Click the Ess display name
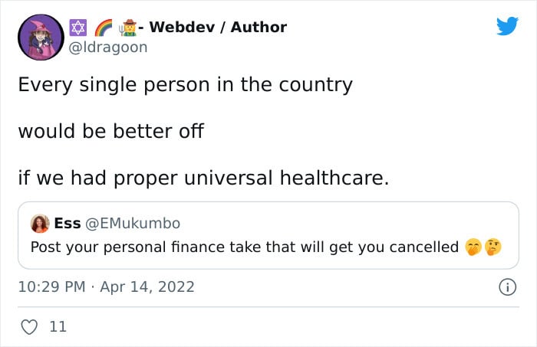Screen dimensions: 537x347 coord(68,224)
